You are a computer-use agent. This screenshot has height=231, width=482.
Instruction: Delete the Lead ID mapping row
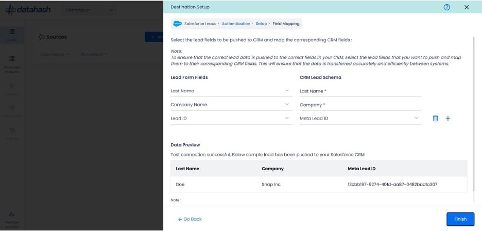coord(435,118)
